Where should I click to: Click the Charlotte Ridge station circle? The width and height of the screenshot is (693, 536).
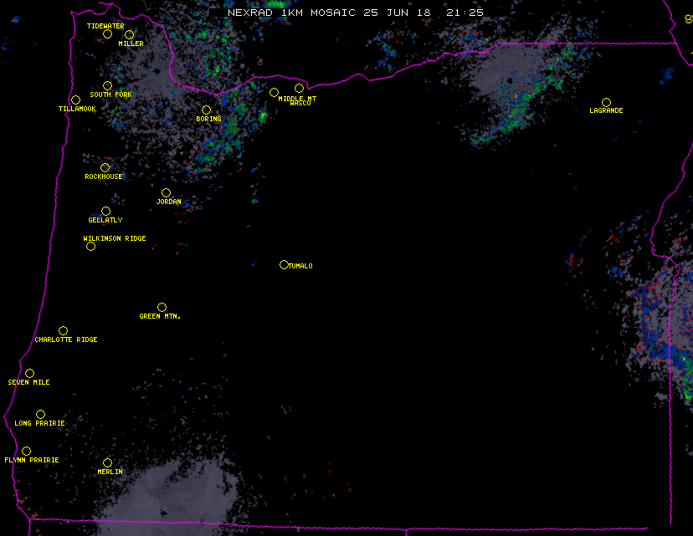pyautogui.click(x=63, y=330)
